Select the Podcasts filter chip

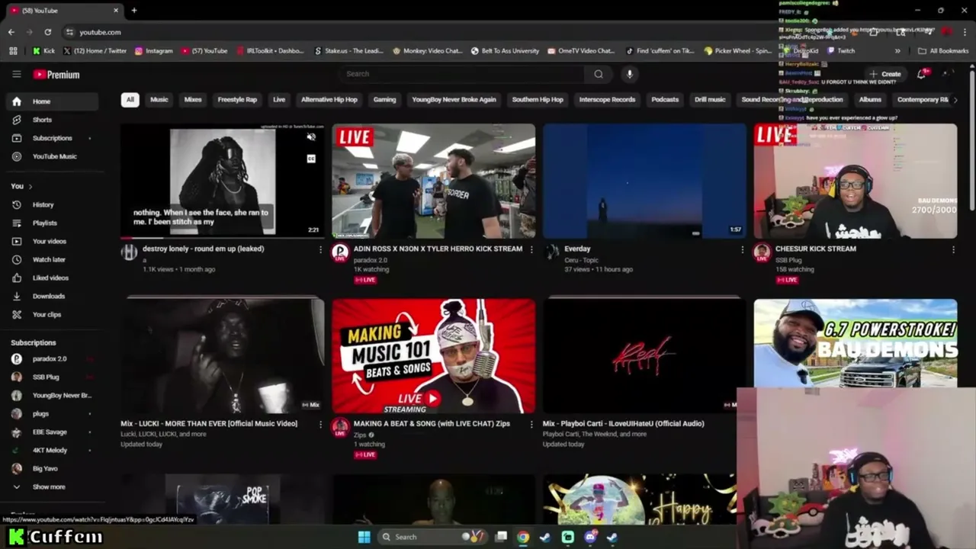tap(665, 100)
